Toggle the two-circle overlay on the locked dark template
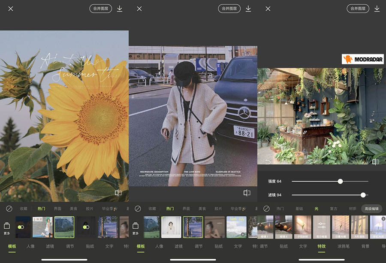This screenshot has width=386, height=263. (x=86, y=226)
